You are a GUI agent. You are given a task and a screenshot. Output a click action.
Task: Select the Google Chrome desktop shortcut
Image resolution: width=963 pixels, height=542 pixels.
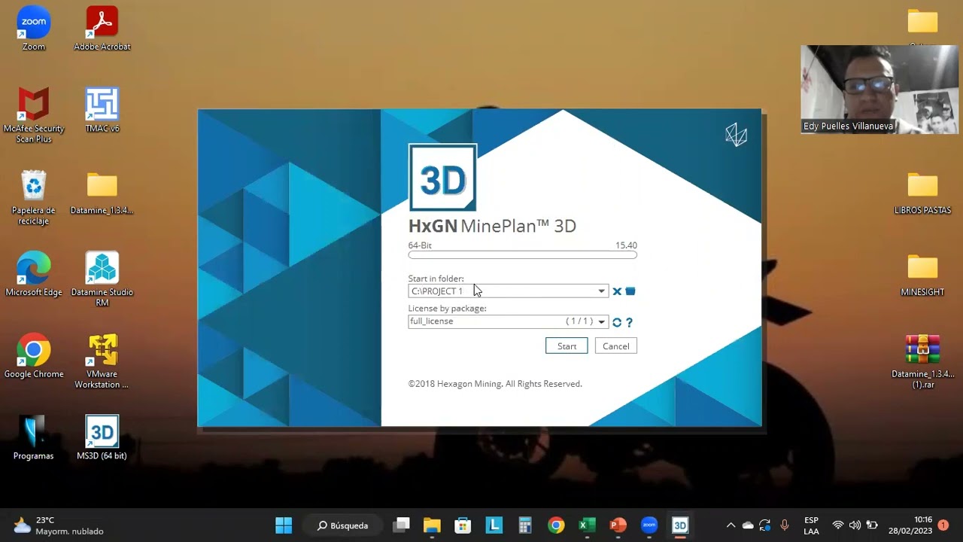pyautogui.click(x=34, y=356)
